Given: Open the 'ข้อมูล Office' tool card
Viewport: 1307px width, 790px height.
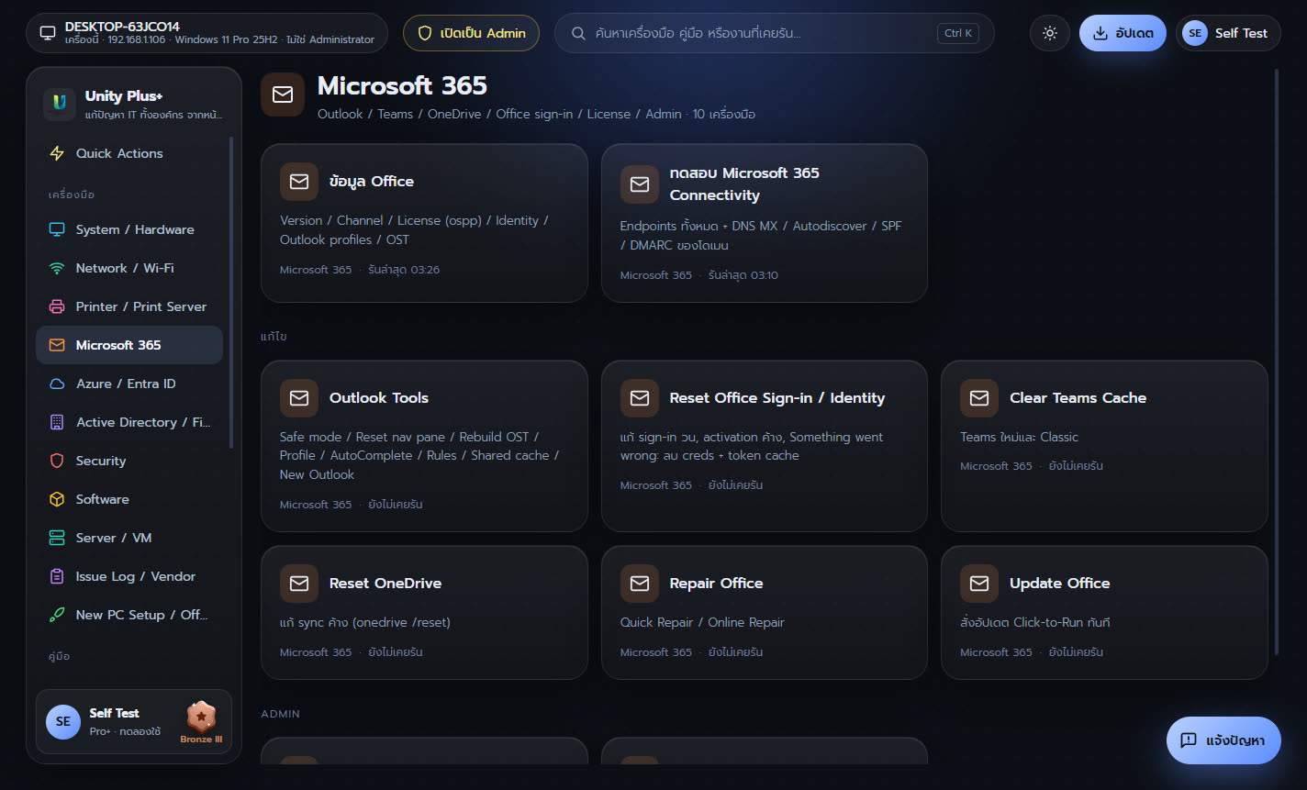Looking at the screenshot, I should [424, 223].
